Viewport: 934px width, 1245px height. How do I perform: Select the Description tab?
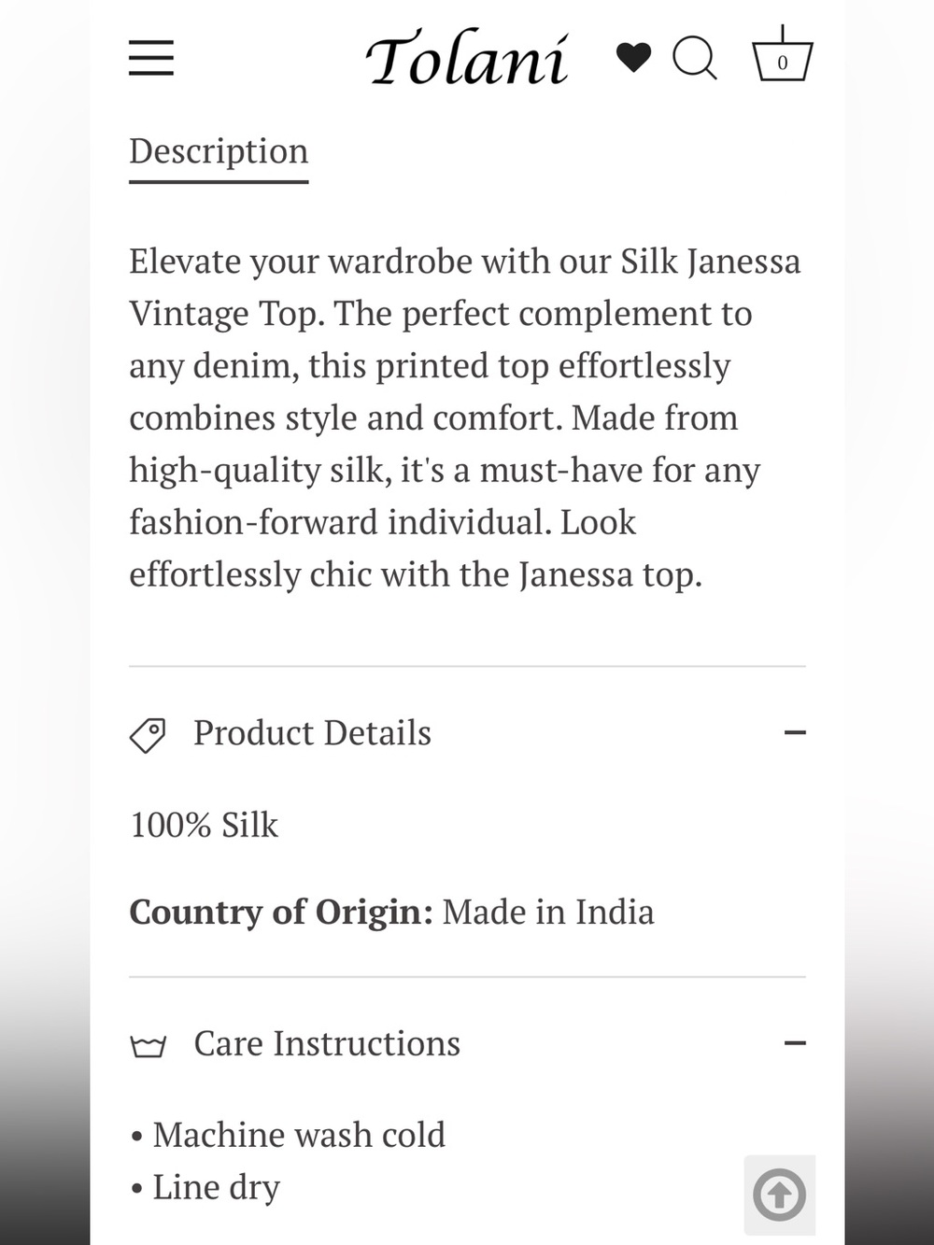click(219, 153)
